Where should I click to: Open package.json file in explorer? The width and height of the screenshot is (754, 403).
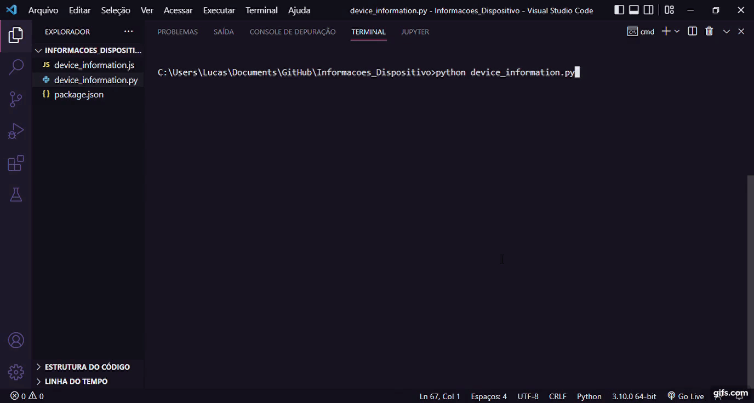coord(88,95)
